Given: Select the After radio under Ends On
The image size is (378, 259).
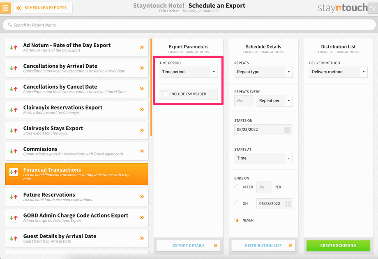Looking at the screenshot, I should (x=237, y=187).
